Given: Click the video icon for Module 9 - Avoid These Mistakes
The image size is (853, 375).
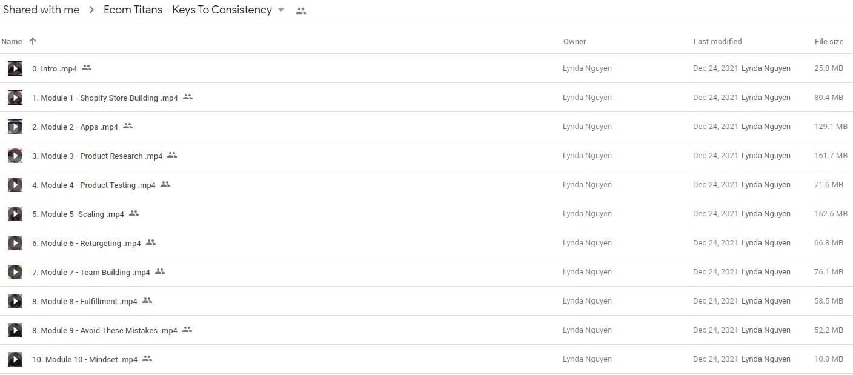Looking at the screenshot, I should pyautogui.click(x=15, y=330).
